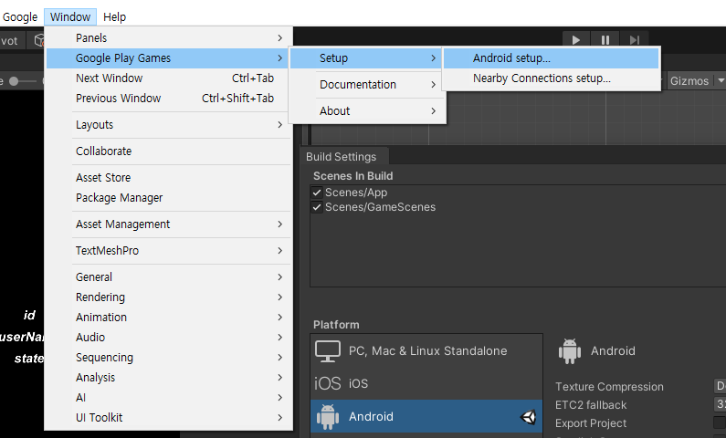Image resolution: width=726 pixels, height=438 pixels.
Task: Select Scenes/App entry text
Action: tap(356, 193)
